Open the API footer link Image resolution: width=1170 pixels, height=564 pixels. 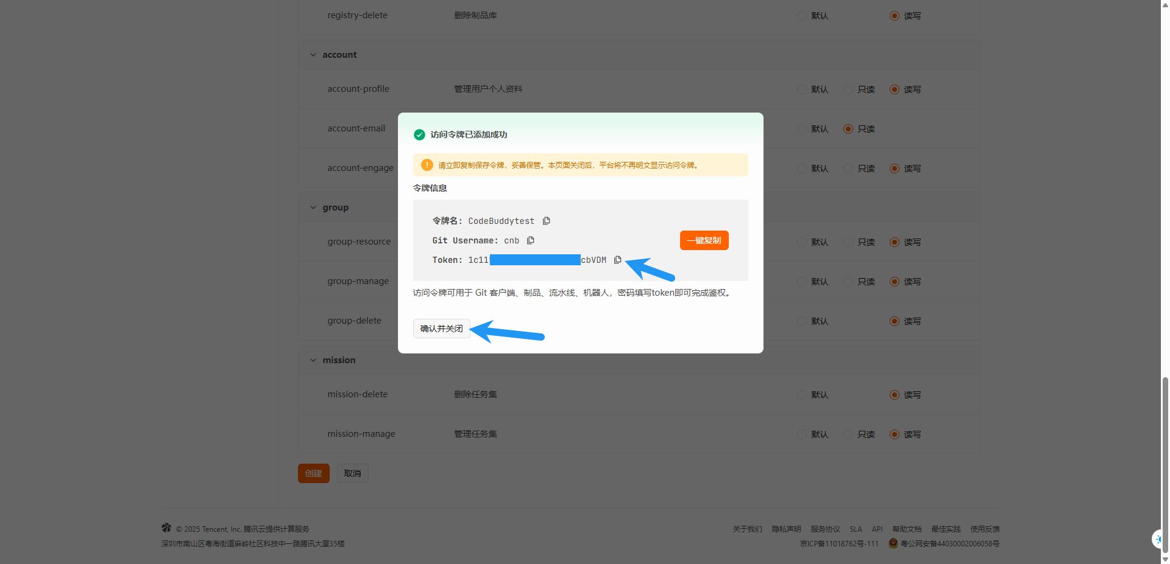(x=877, y=529)
